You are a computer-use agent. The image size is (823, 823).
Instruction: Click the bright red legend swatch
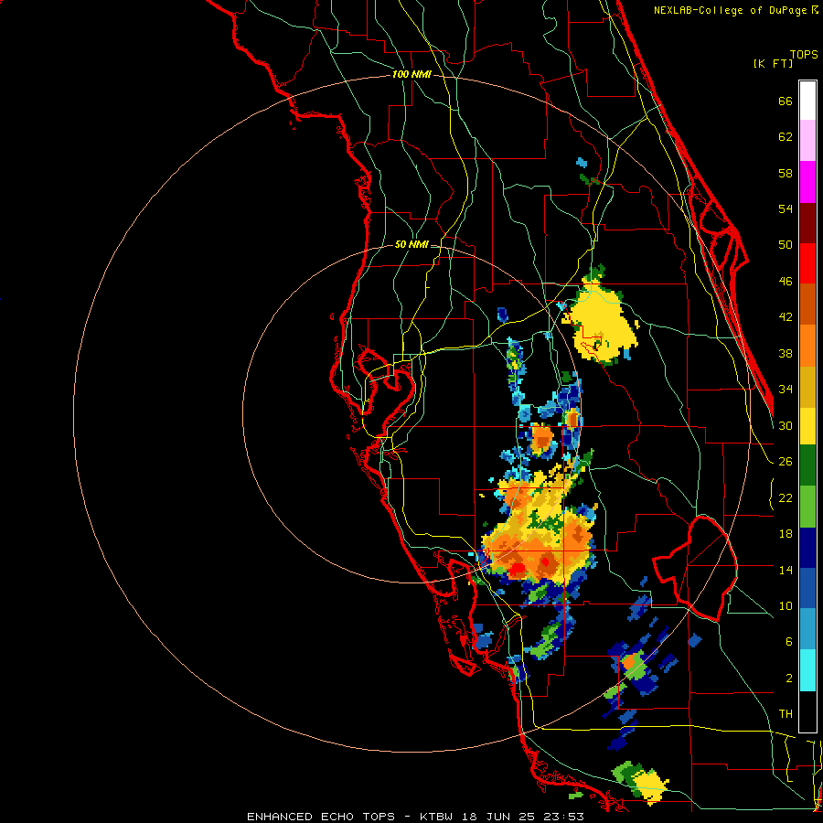pyautogui.click(x=807, y=263)
